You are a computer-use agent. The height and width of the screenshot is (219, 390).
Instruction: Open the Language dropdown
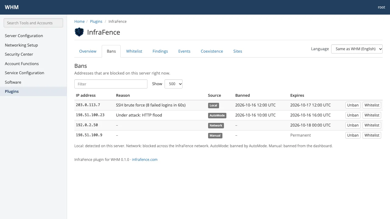(357, 49)
